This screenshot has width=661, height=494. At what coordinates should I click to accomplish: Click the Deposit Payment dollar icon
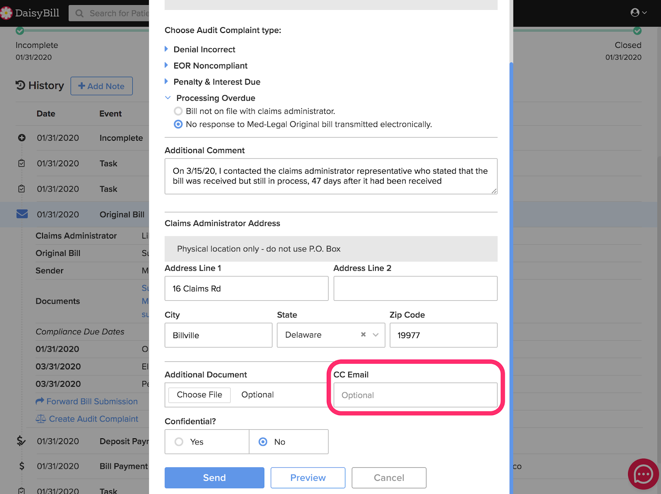click(x=21, y=441)
